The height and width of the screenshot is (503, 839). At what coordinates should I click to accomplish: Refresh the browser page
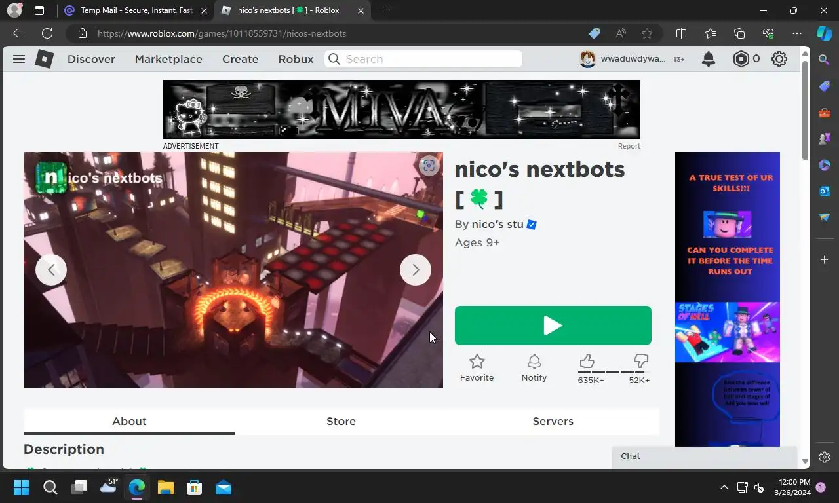point(47,33)
